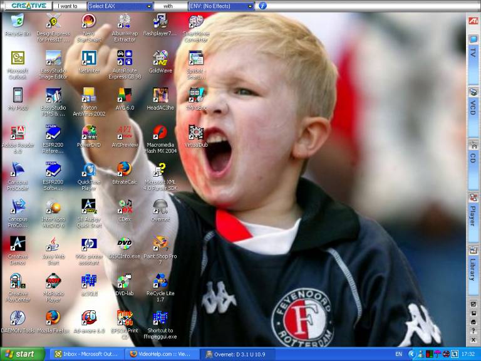Open DISCInfo.exe desktop icon

click(x=125, y=244)
